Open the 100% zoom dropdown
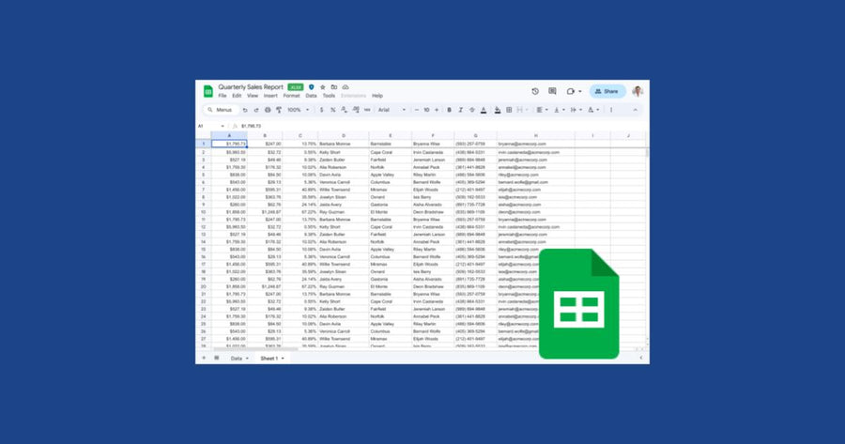The image size is (845, 444). [x=298, y=110]
